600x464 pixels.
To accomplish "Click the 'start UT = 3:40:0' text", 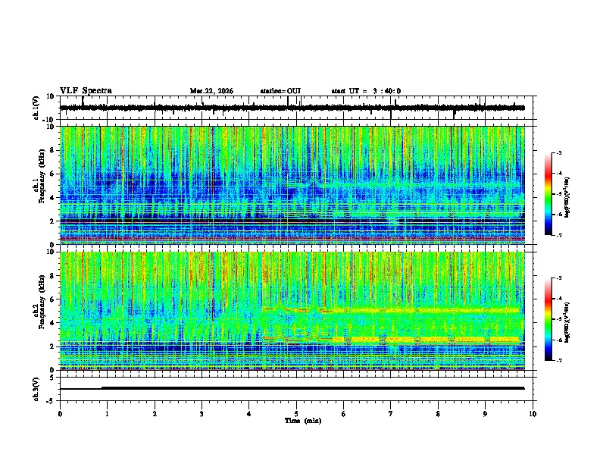I will point(366,91).
